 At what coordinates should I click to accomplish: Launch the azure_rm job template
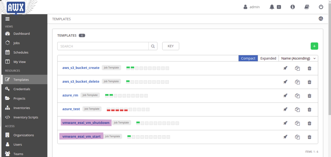[x=285, y=96]
